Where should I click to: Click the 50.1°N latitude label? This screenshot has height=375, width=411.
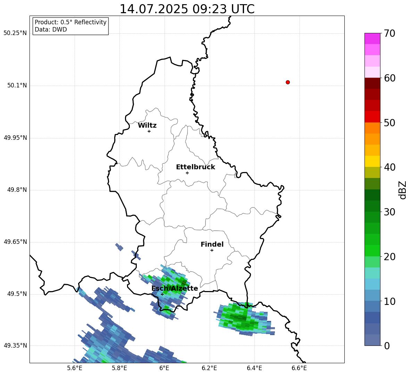click(17, 85)
